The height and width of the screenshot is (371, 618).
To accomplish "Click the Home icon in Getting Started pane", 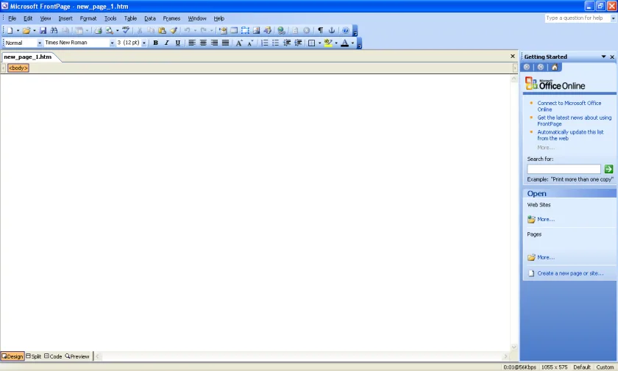I will coord(555,68).
